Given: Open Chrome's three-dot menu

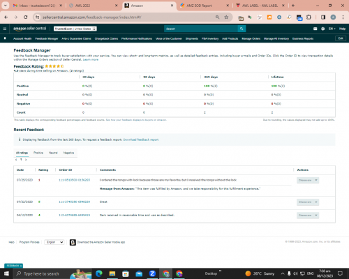Looking at the screenshot, I should [x=343, y=17].
